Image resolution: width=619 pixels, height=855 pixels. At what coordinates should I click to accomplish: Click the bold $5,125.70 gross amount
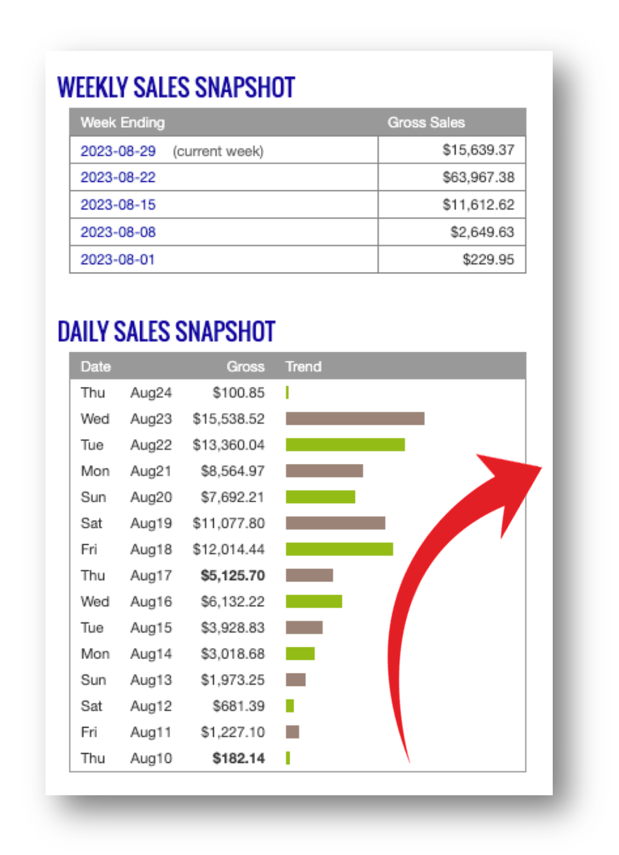pyautogui.click(x=233, y=575)
